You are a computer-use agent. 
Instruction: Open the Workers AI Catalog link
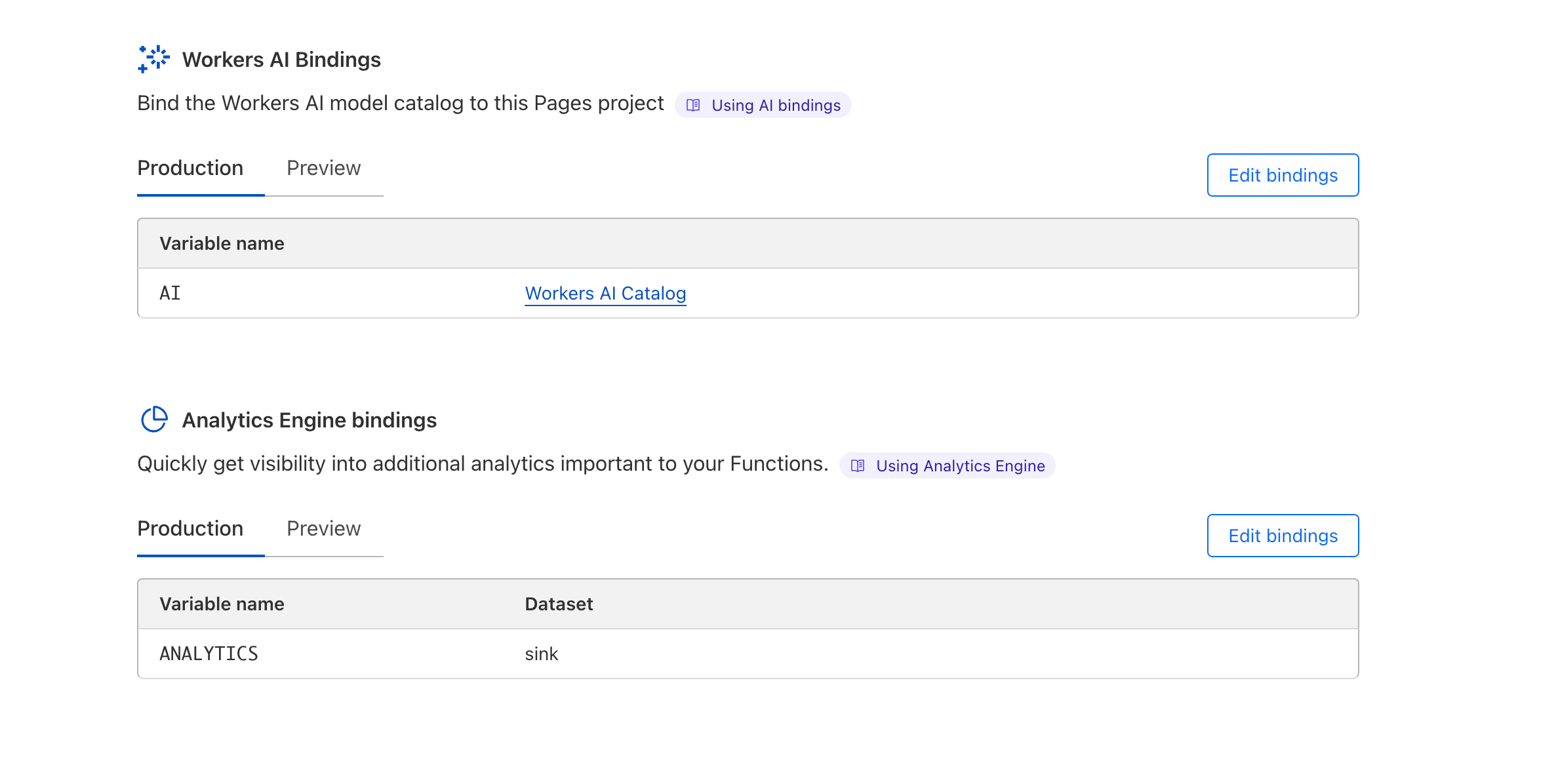[605, 294]
